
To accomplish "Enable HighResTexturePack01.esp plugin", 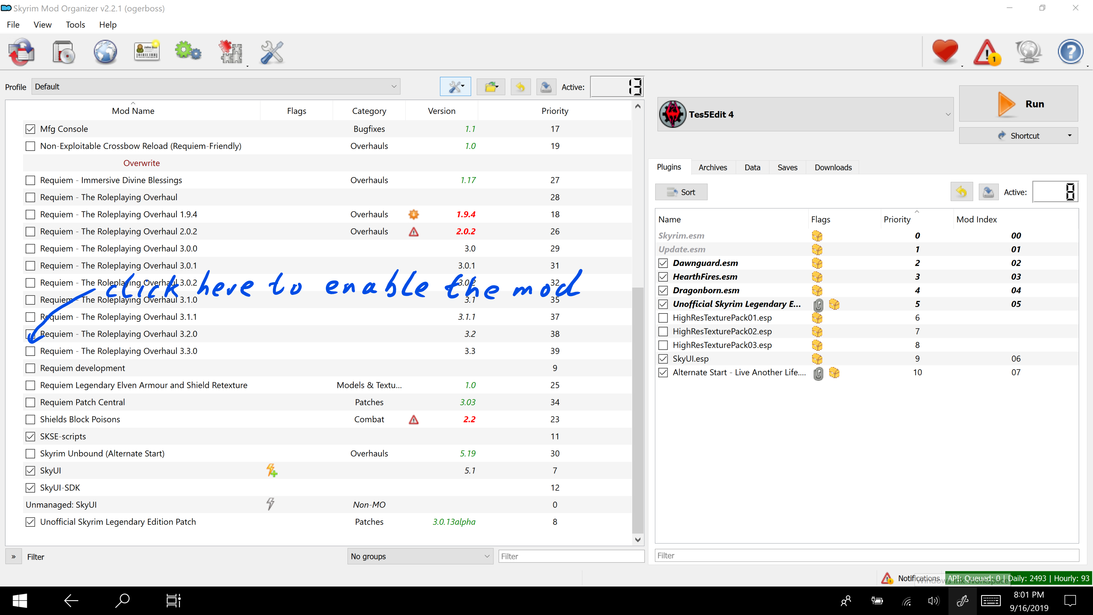I will tap(663, 318).
